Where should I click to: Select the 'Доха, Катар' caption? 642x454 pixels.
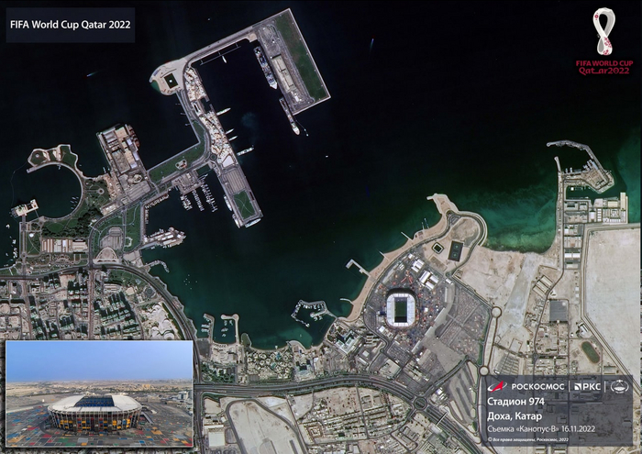click(515, 415)
